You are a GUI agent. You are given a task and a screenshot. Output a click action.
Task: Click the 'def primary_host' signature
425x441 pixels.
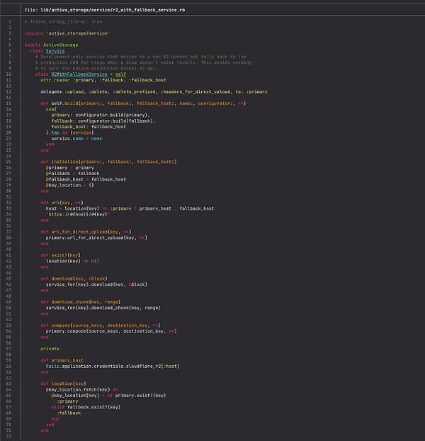62,361
